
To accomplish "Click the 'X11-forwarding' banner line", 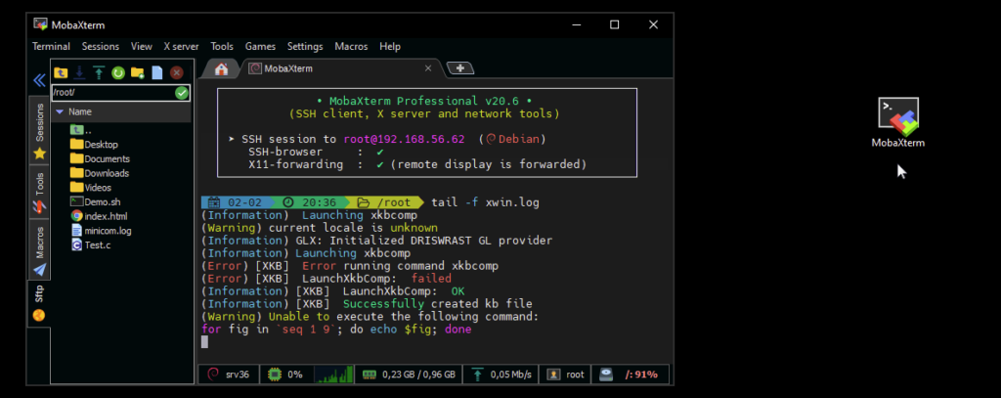I will (417, 165).
